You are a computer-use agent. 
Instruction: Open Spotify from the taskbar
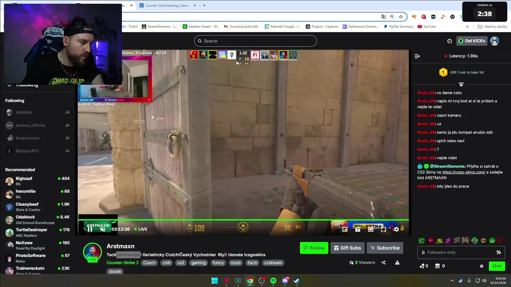click(x=273, y=281)
